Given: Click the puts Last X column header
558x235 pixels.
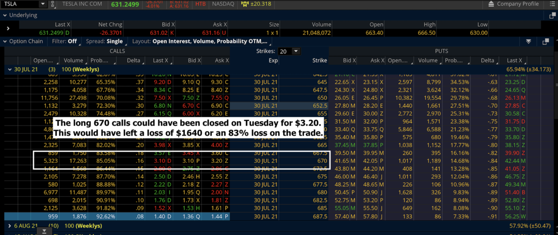Looking at the screenshot, I should (514, 61).
